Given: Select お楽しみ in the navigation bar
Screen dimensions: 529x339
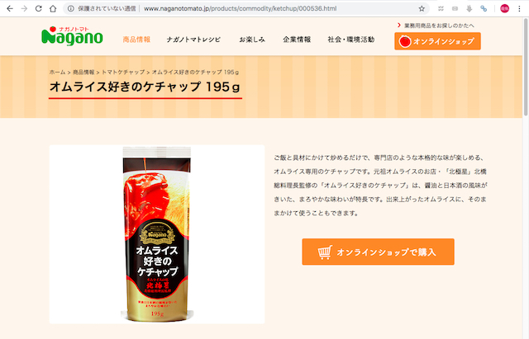Looking at the screenshot, I should (x=252, y=40).
